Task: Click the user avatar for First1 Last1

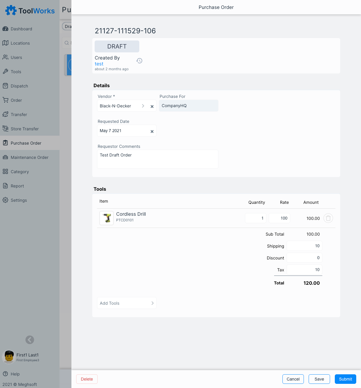Action: tap(9, 357)
